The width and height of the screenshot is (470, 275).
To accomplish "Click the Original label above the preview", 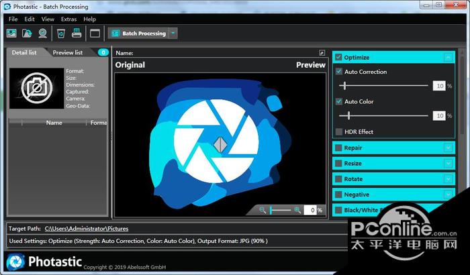I will (130, 65).
